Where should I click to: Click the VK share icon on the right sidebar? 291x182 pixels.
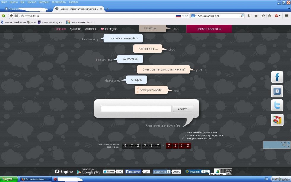(x=277, y=91)
